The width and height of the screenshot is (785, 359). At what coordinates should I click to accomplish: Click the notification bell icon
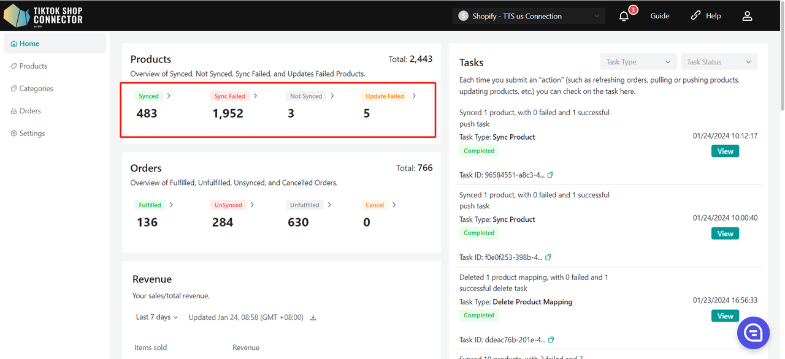pyautogui.click(x=624, y=16)
